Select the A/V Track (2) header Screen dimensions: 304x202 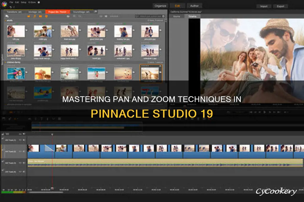14,151
